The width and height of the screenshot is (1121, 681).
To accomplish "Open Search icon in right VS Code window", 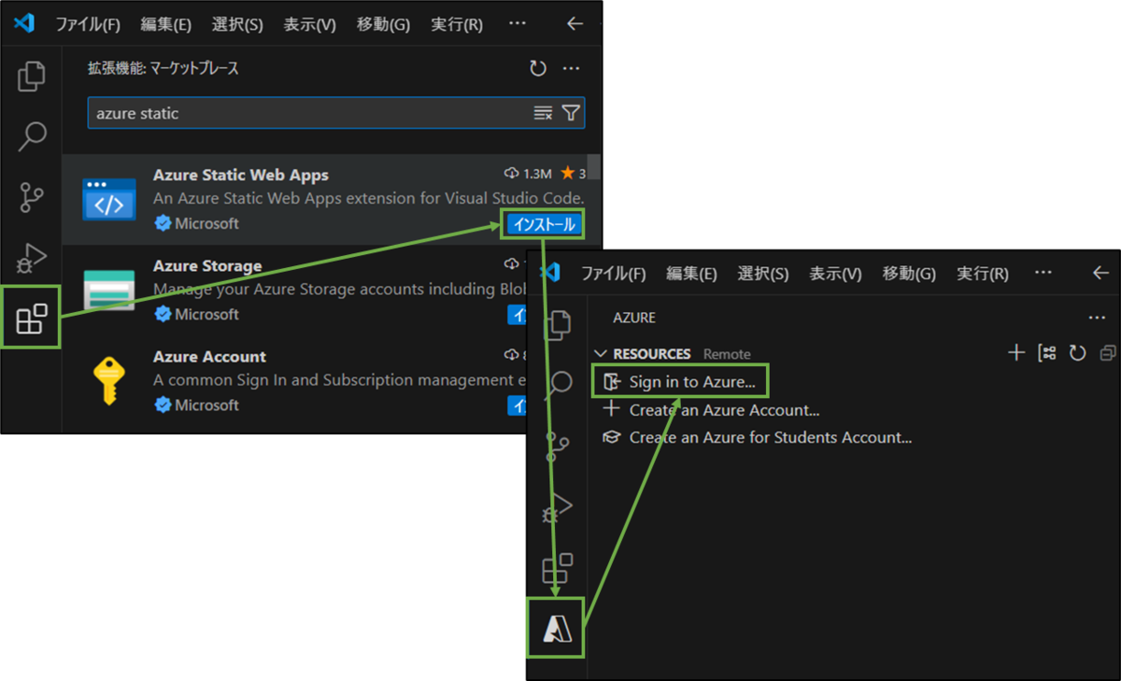I will tap(558, 384).
